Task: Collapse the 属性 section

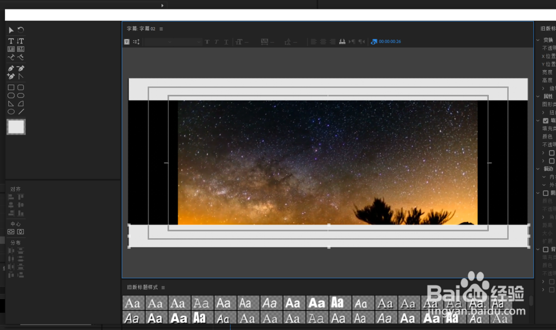Action: pos(538,96)
